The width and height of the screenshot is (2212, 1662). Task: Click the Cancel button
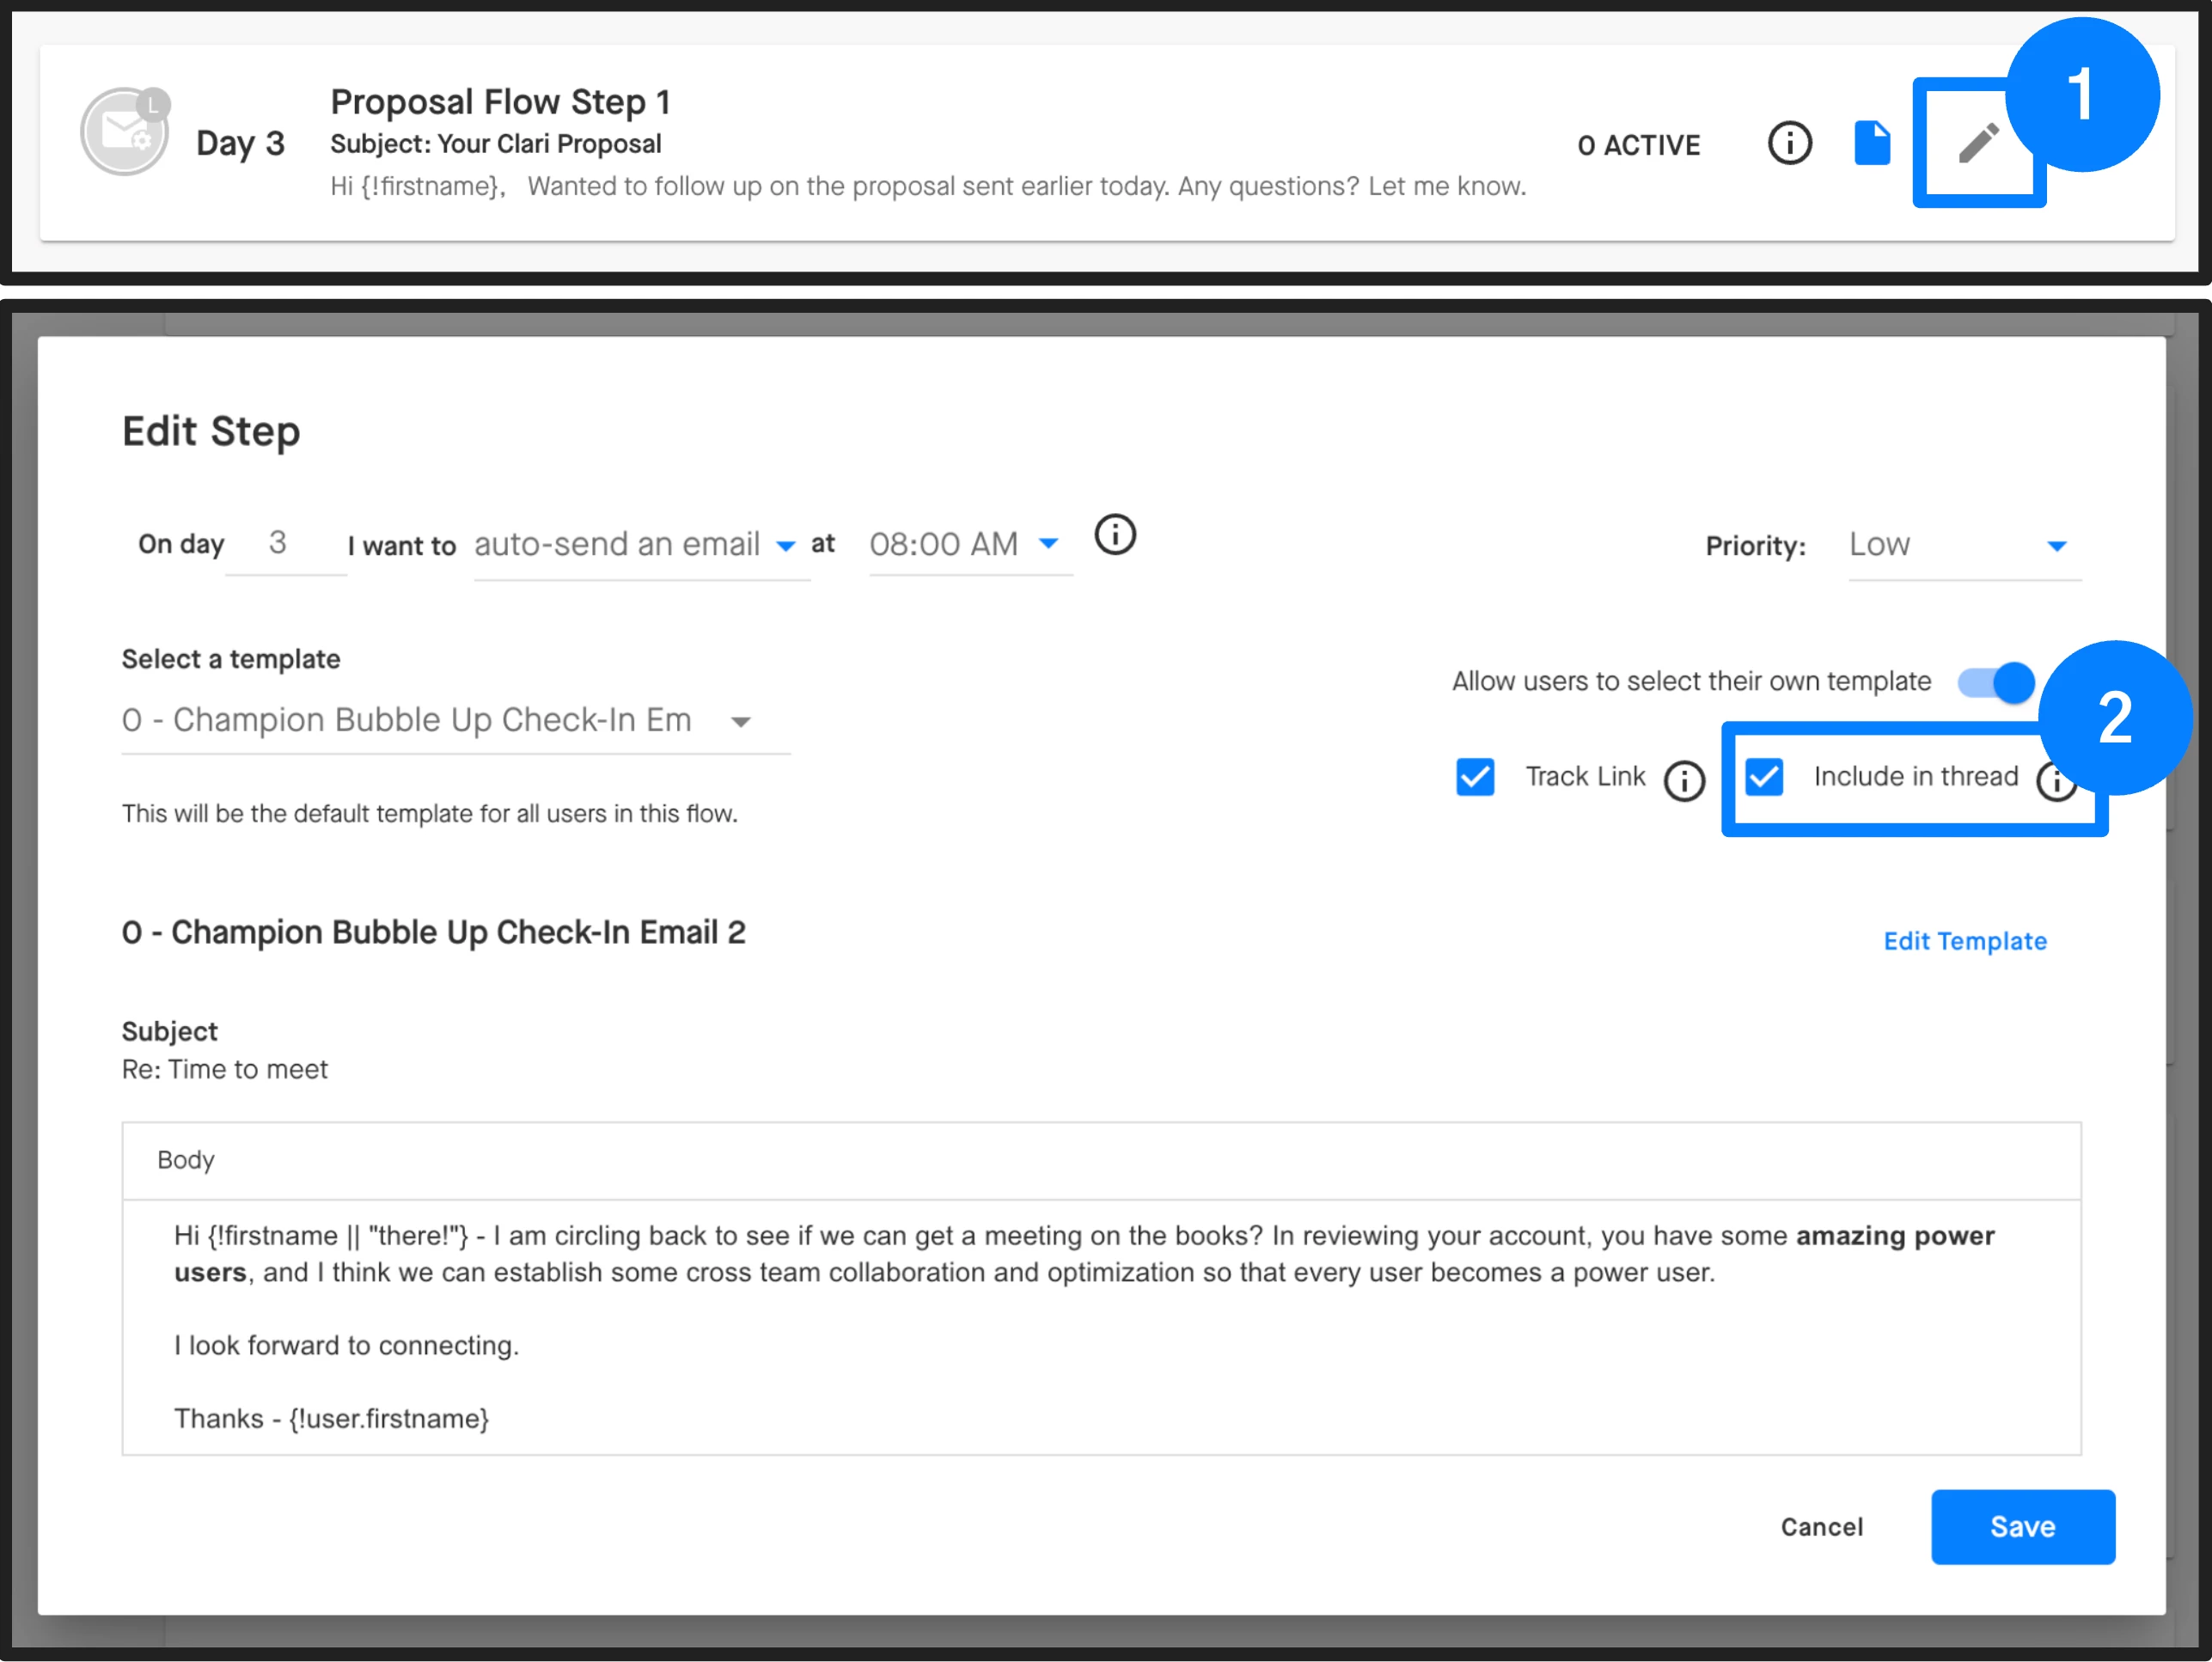tap(1821, 1527)
